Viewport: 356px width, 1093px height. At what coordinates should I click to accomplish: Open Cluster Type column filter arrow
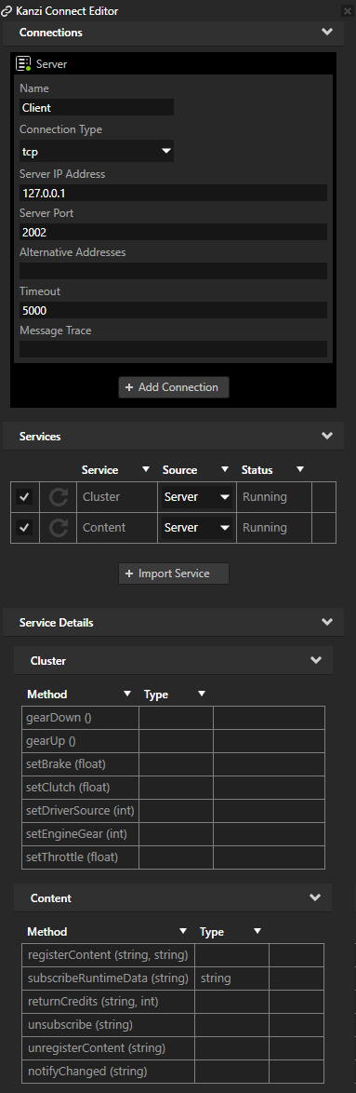202,694
